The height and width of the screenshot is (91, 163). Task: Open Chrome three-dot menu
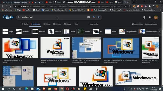point(161,6)
